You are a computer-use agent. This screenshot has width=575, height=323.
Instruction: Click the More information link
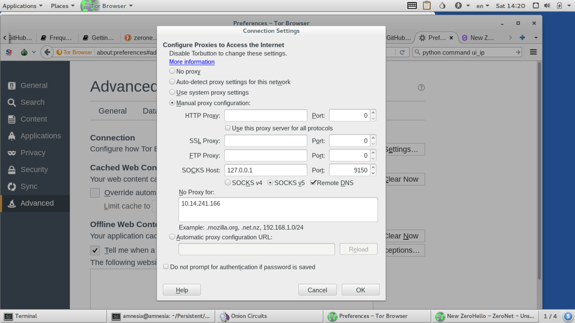tap(192, 62)
